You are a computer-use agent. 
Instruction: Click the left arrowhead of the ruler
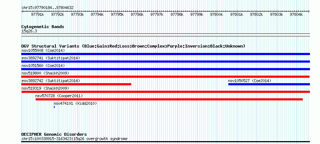point(22,12)
